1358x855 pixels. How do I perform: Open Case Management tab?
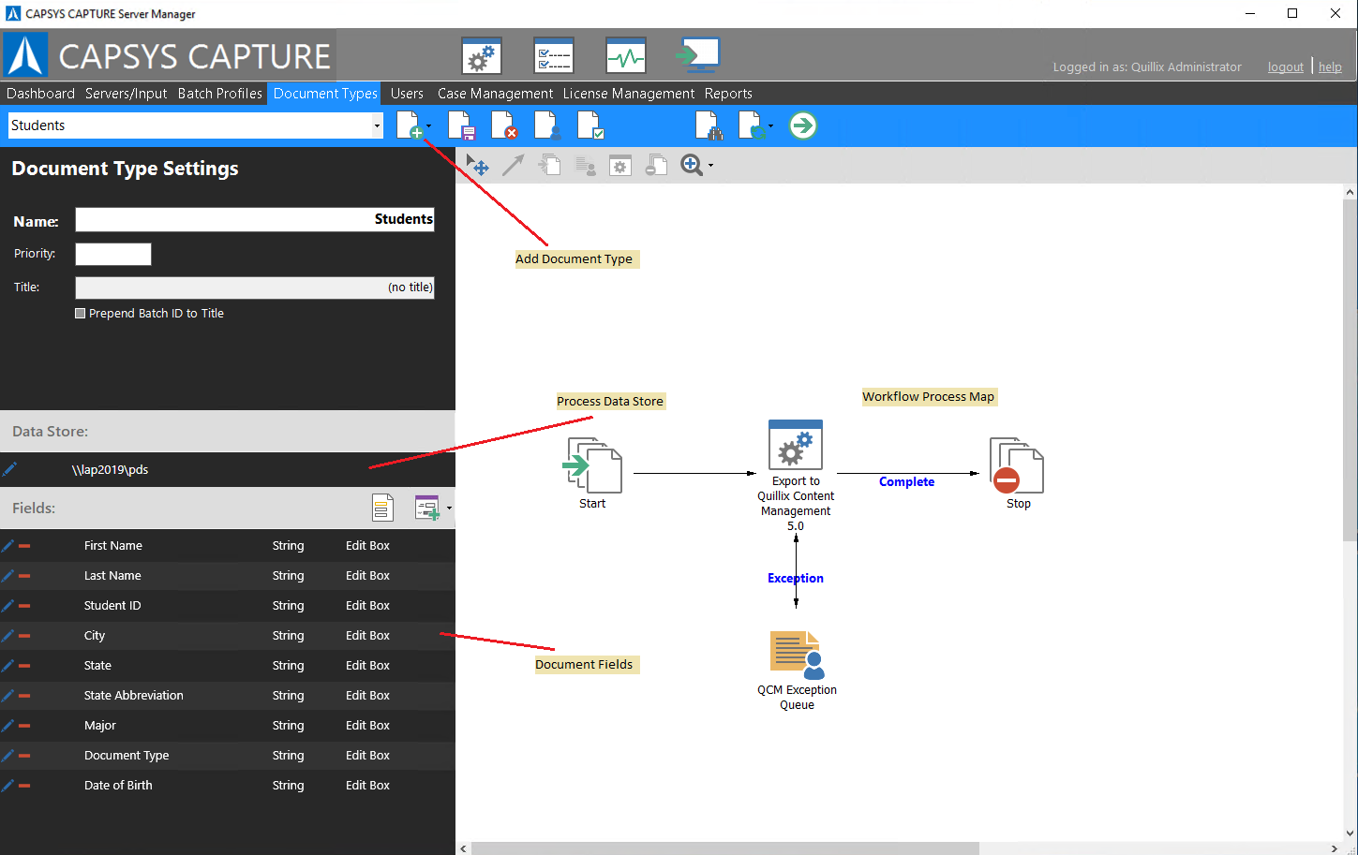click(495, 94)
